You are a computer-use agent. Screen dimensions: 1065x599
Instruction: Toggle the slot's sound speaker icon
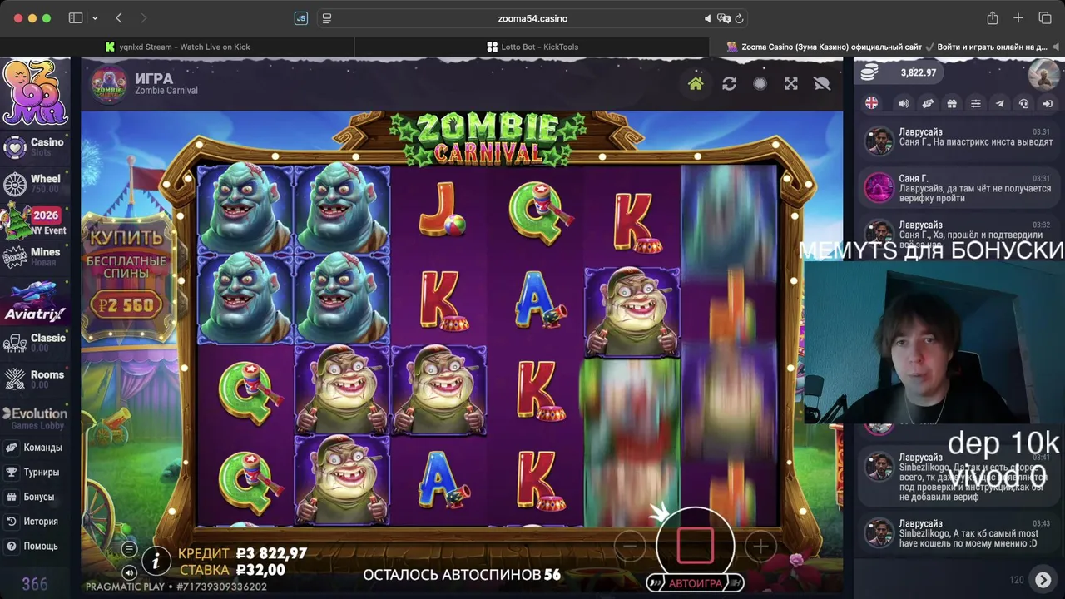click(x=129, y=572)
